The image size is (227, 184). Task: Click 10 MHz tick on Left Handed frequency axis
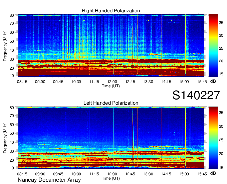pos(12,168)
